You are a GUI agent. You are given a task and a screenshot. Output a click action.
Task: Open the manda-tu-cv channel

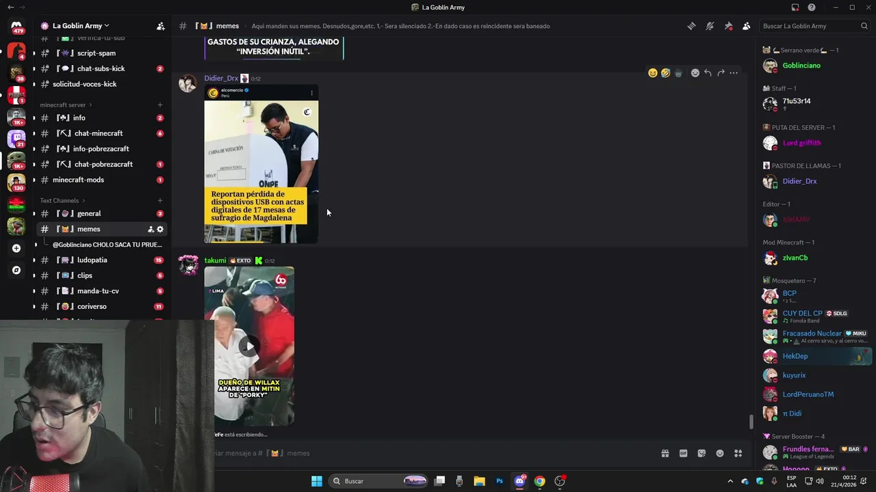102,291
